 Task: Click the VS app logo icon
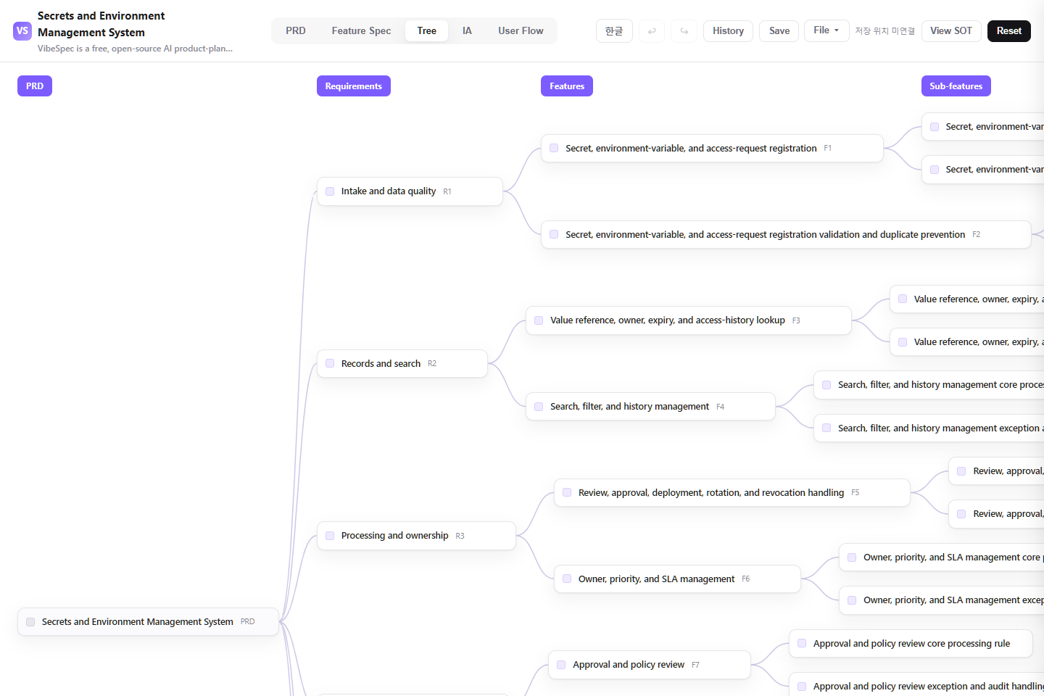point(22,31)
